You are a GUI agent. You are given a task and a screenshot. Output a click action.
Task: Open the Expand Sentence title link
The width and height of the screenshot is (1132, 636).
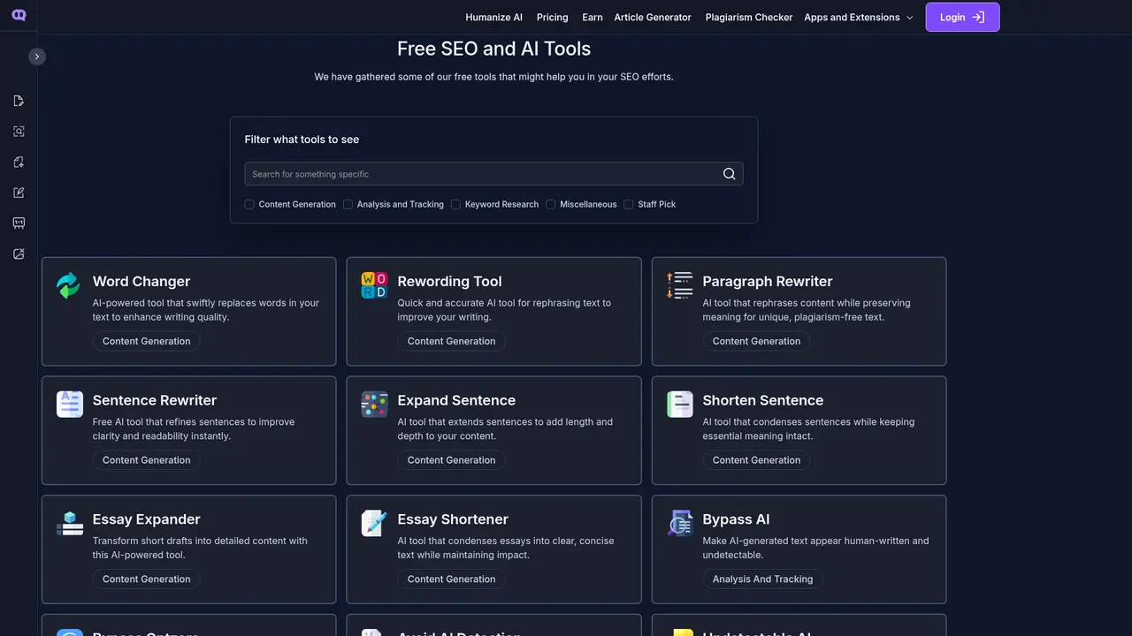(456, 400)
